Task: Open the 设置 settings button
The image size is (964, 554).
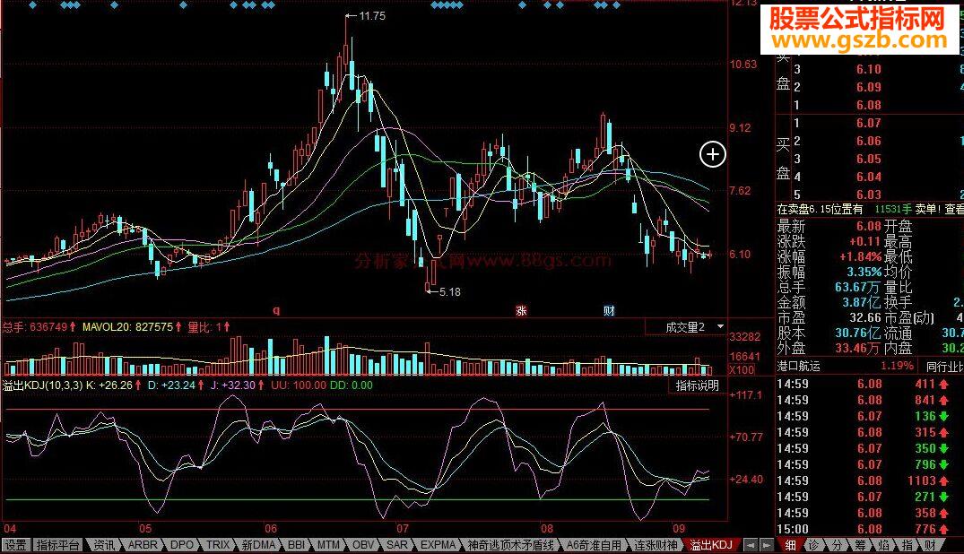Action: 16,545
